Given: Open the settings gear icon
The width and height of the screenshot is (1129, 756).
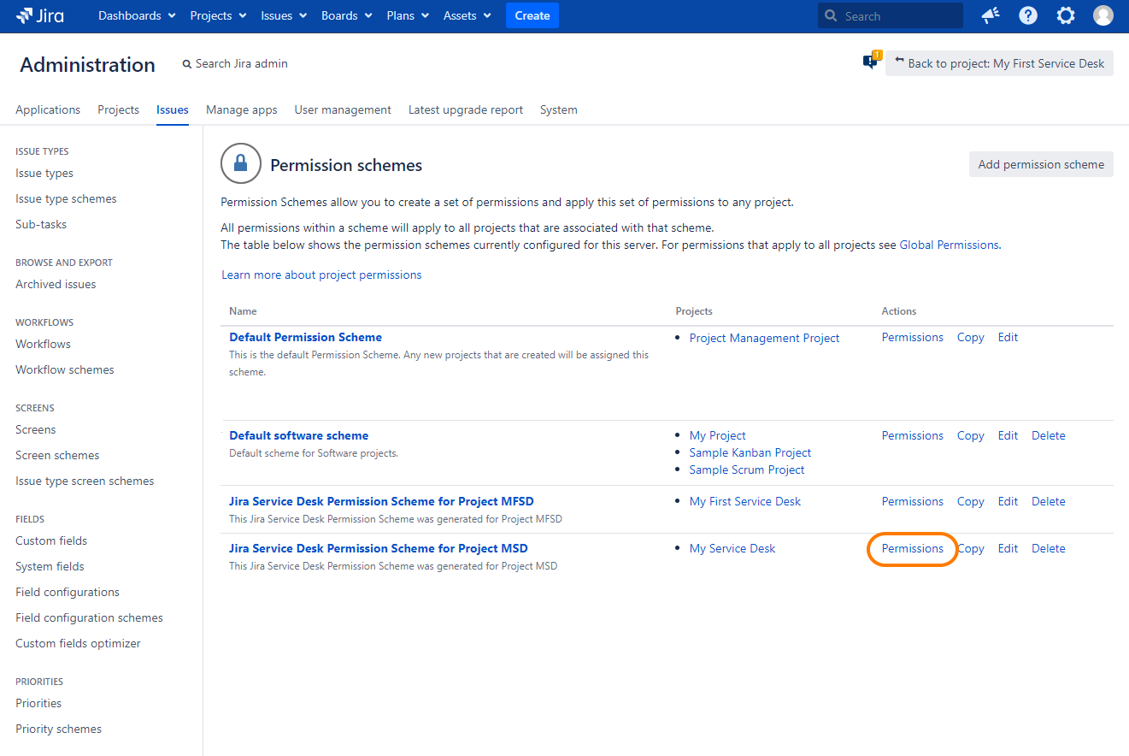Looking at the screenshot, I should coord(1066,15).
